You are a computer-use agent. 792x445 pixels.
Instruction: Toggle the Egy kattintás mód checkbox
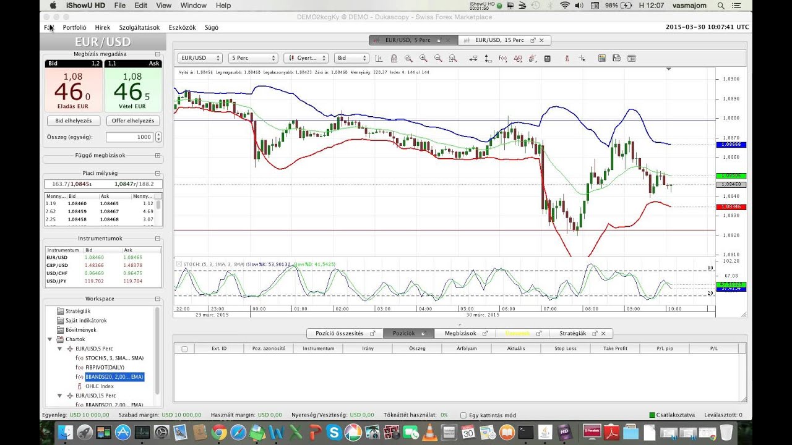coord(463,415)
